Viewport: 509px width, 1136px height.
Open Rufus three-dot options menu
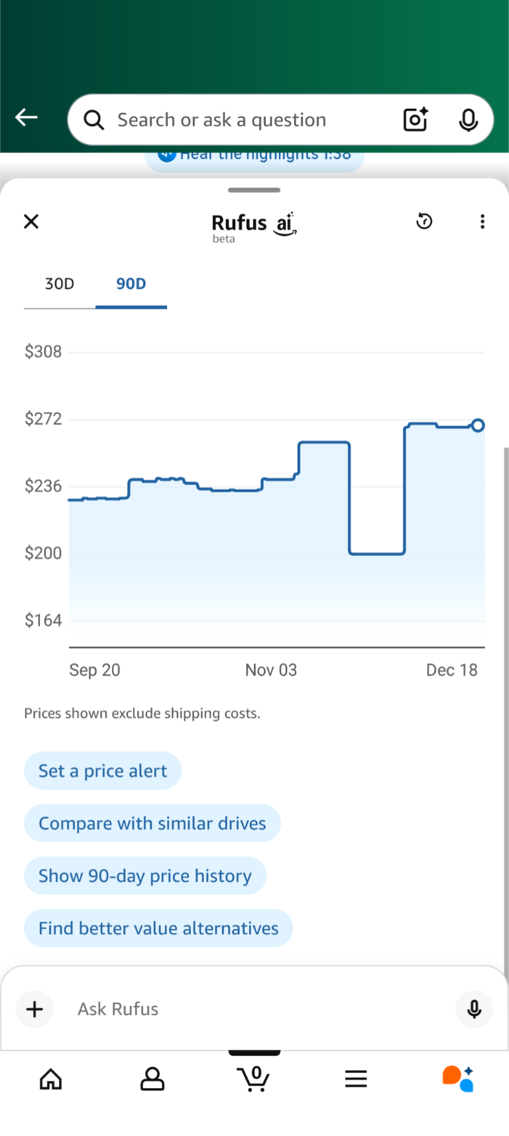[x=482, y=222]
